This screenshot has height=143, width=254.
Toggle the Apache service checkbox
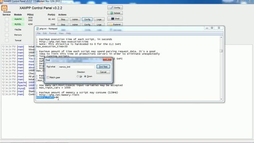(x=7, y=19)
